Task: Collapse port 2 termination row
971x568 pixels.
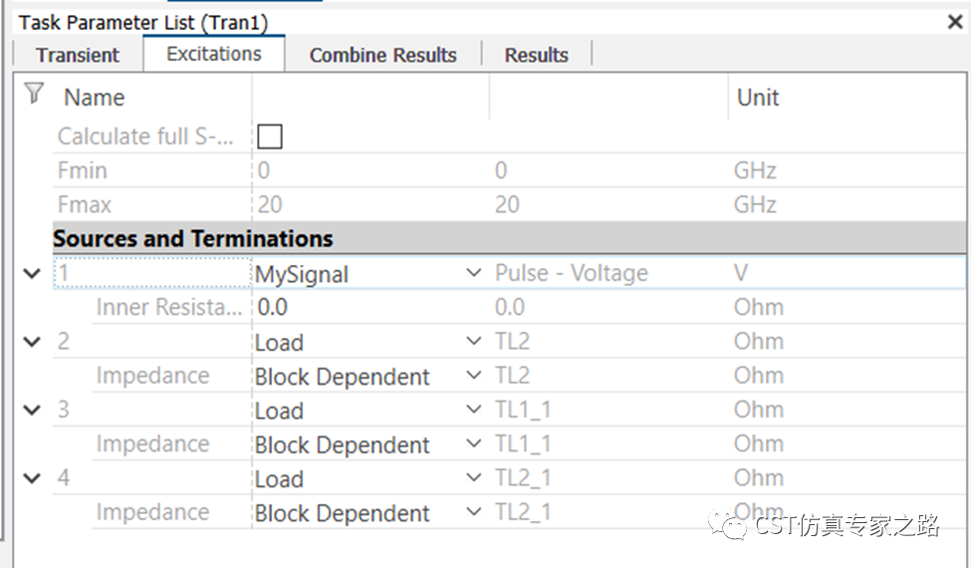Action: (x=32, y=341)
